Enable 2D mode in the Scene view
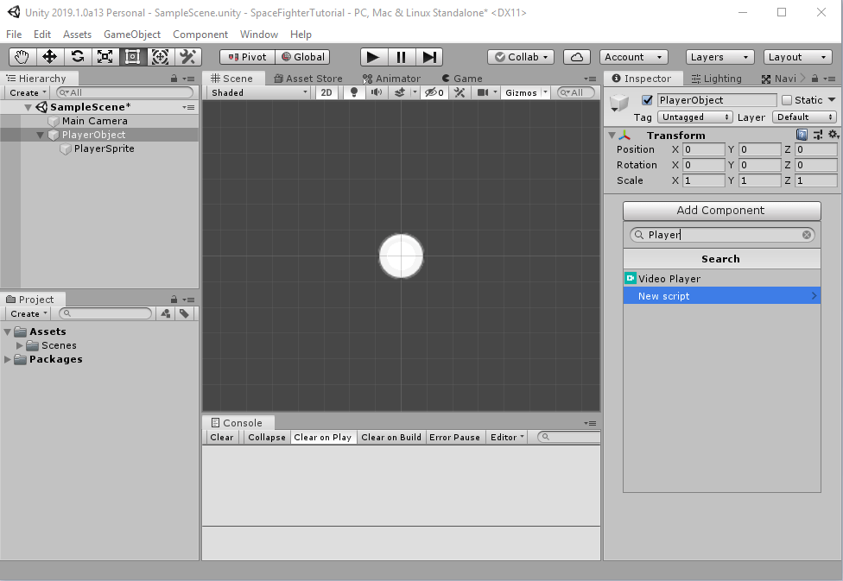This screenshot has height=581, width=843. (326, 92)
